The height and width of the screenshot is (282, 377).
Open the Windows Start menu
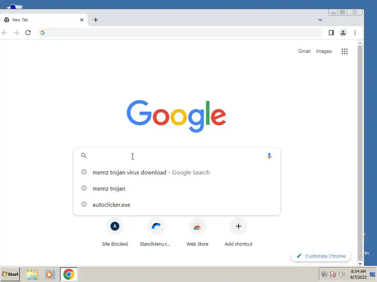pos(10,274)
